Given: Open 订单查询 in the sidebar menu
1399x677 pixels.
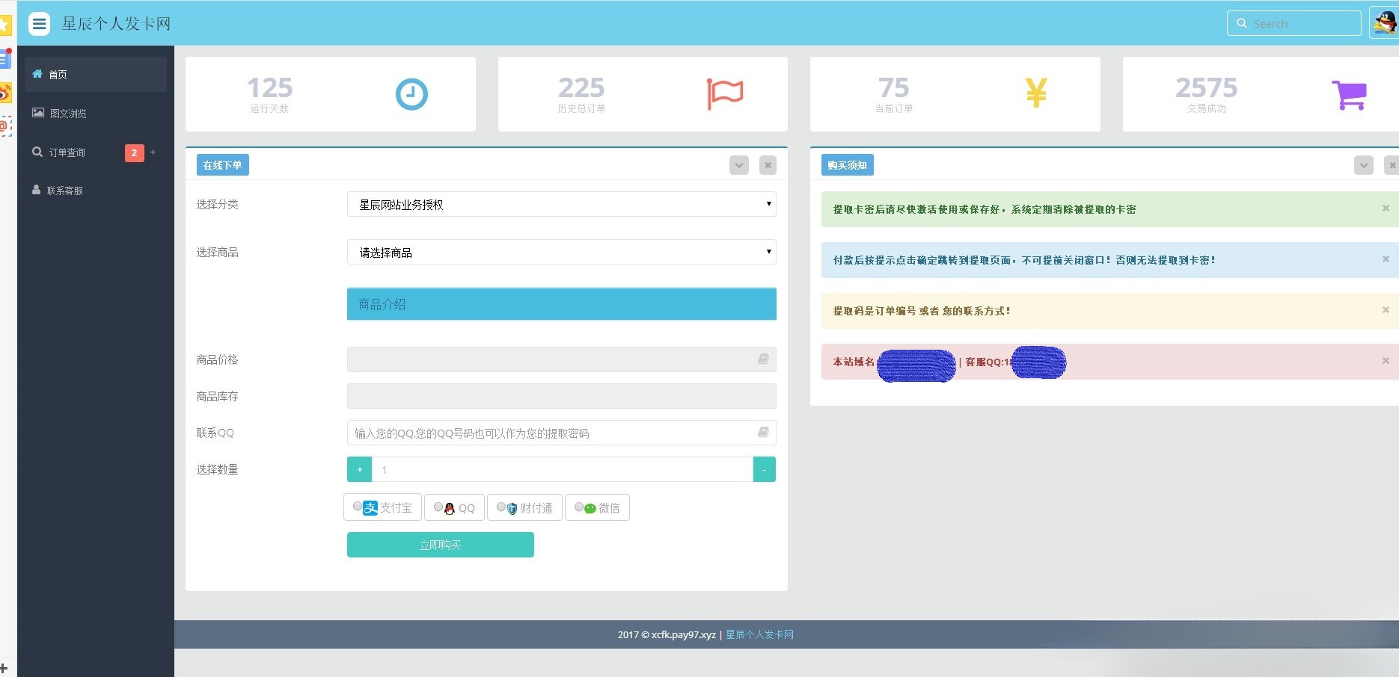Looking at the screenshot, I should (x=67, y=152).
